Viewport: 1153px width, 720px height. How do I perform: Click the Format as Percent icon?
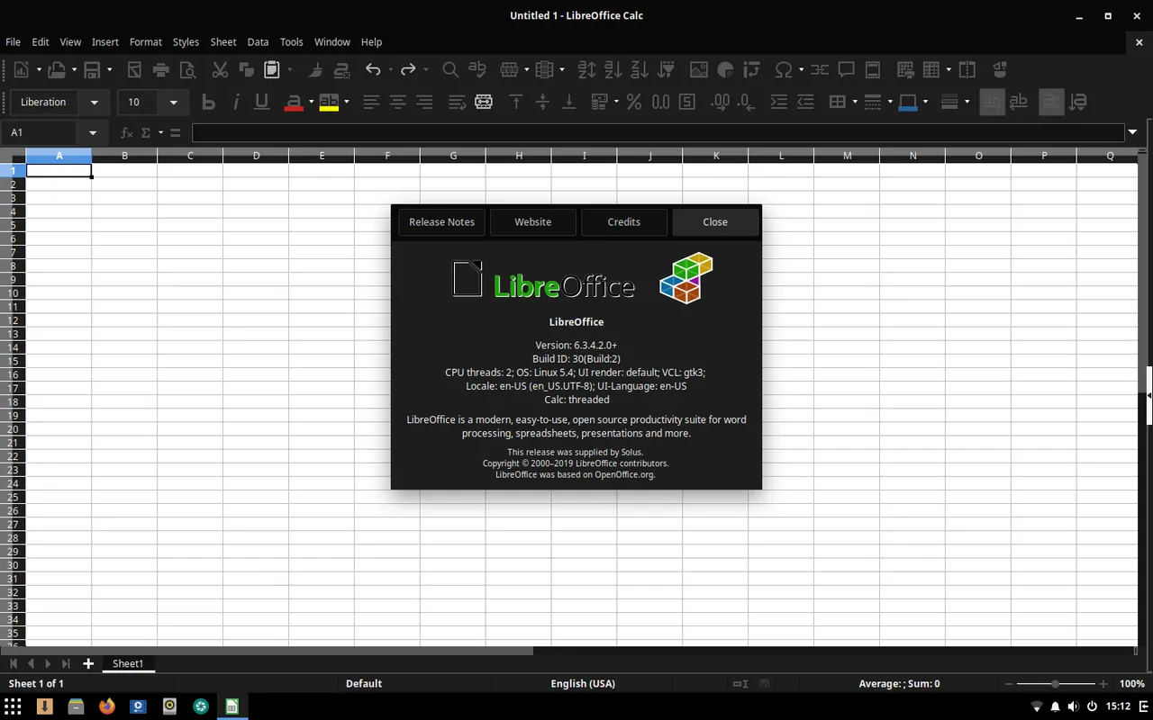click(634, 102)
